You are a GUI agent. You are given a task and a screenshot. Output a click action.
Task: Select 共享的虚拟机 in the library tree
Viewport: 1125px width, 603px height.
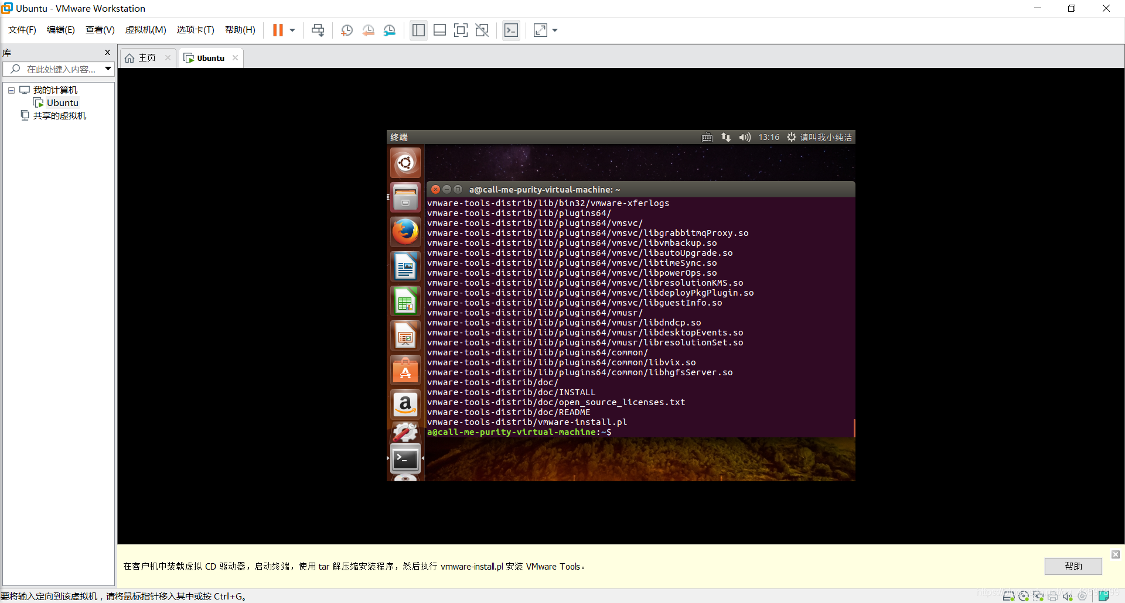[x=59, y=116]
